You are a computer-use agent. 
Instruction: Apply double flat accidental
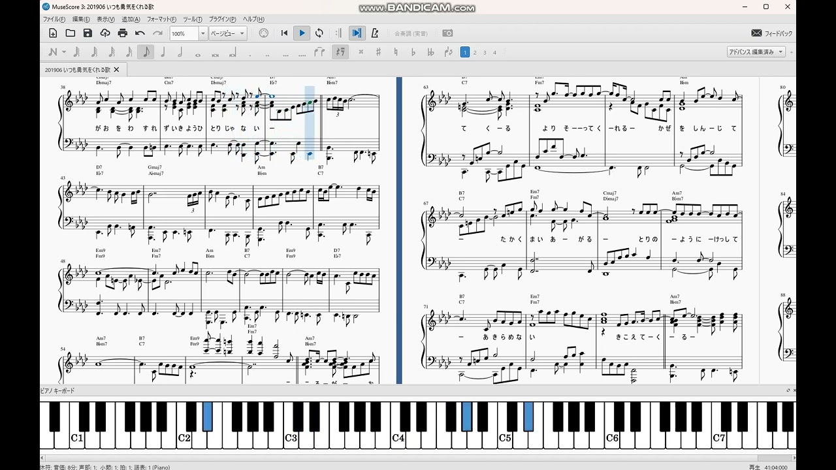point(430,52)
